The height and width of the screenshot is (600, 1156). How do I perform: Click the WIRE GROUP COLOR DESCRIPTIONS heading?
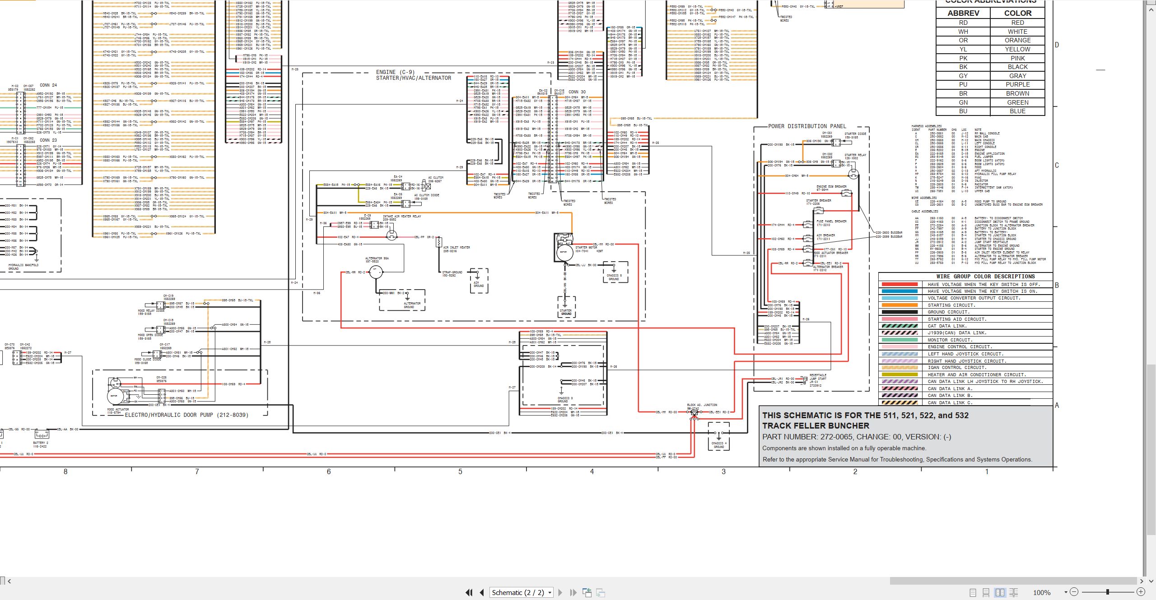[x=985, y=276]
